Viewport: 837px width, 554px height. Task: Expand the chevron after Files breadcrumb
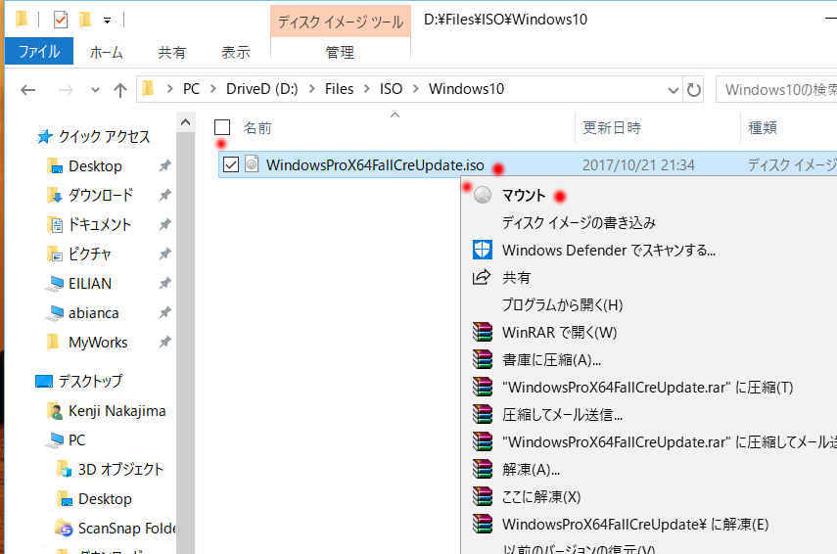click(x=367, y=89)
